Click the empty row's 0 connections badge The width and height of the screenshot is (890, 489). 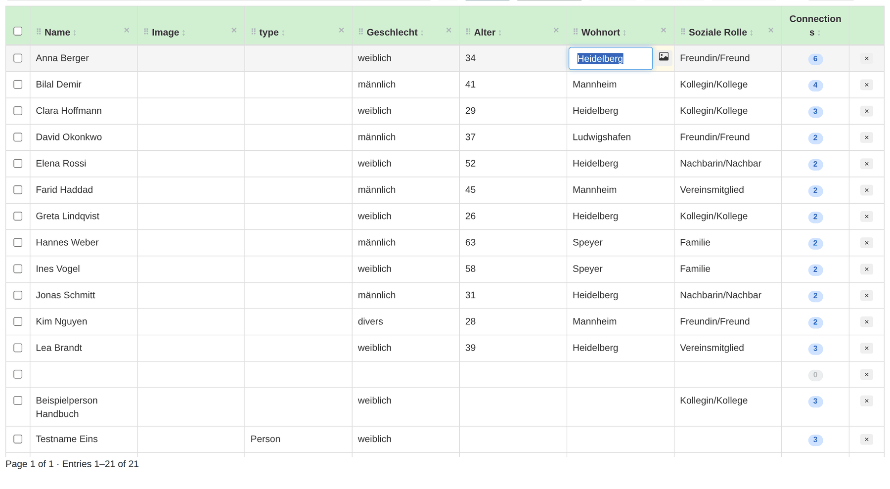815,375
